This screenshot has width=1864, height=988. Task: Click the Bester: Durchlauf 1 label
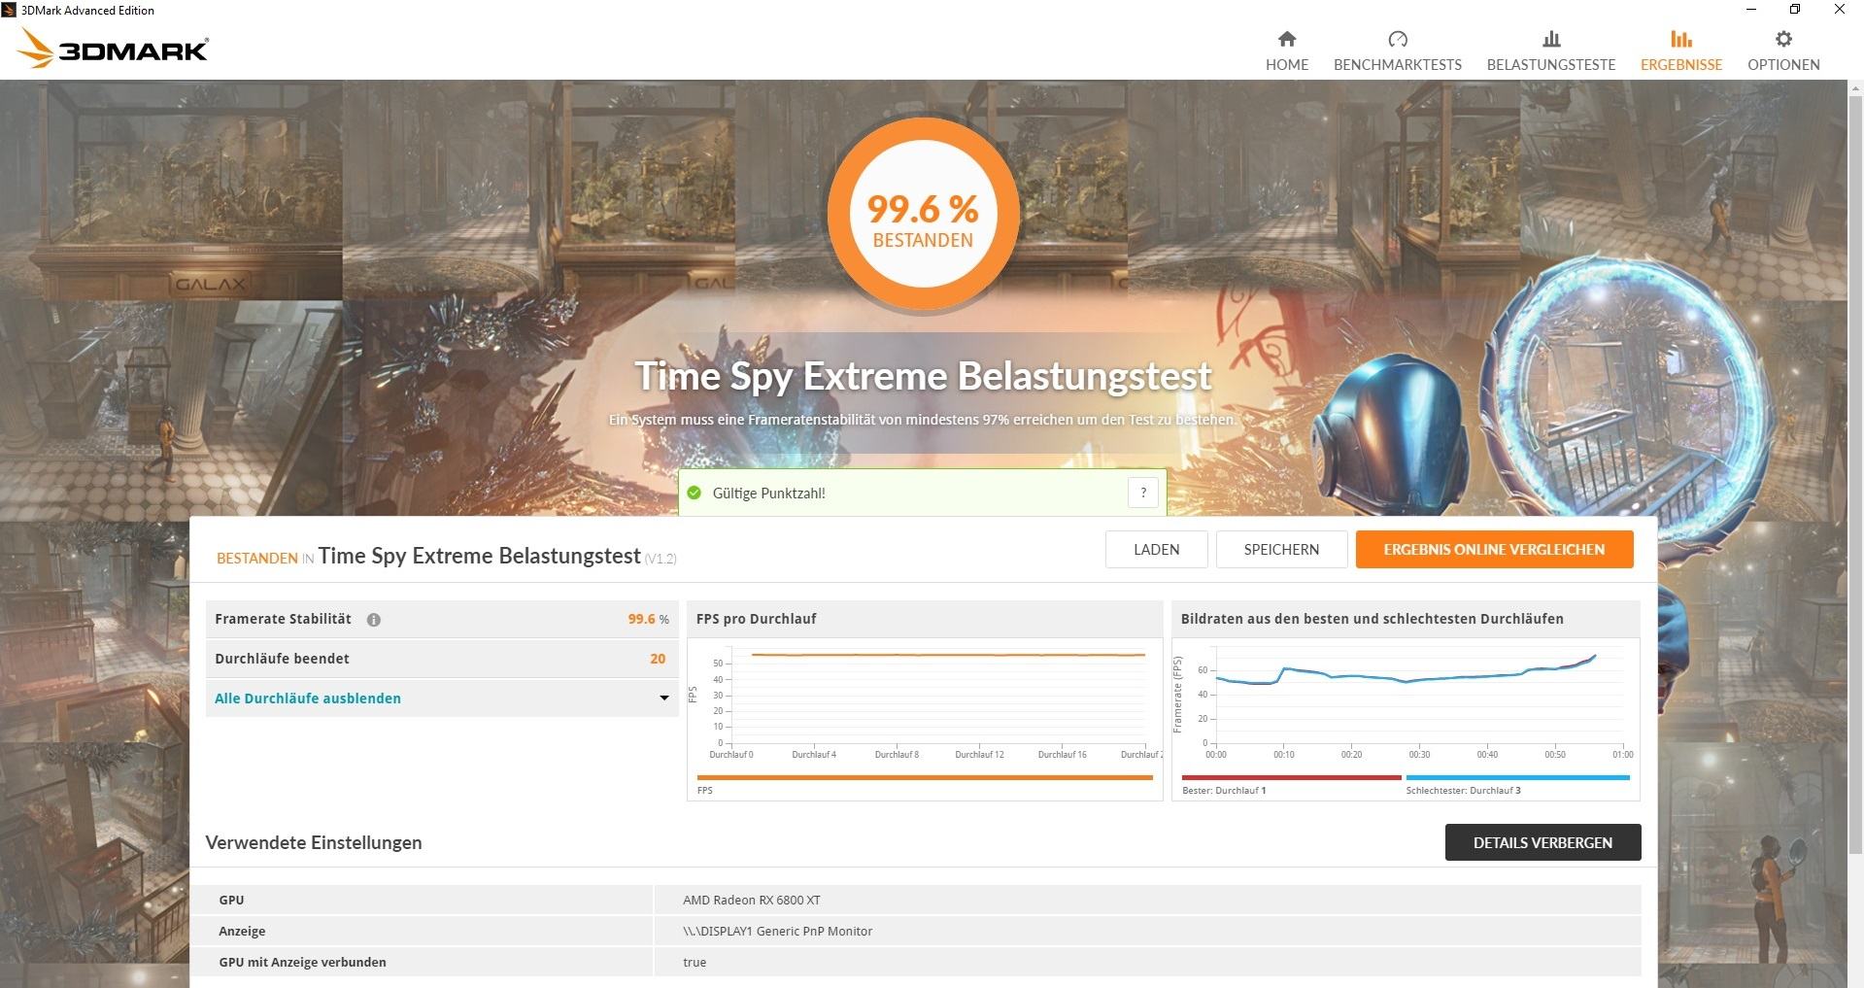coord(1224,790)
